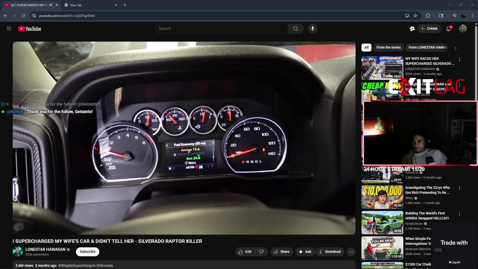The width and height of the screenshot is (478, 269).
Task: Mute the tab using the speaker icon
Action: pos(50,5)
